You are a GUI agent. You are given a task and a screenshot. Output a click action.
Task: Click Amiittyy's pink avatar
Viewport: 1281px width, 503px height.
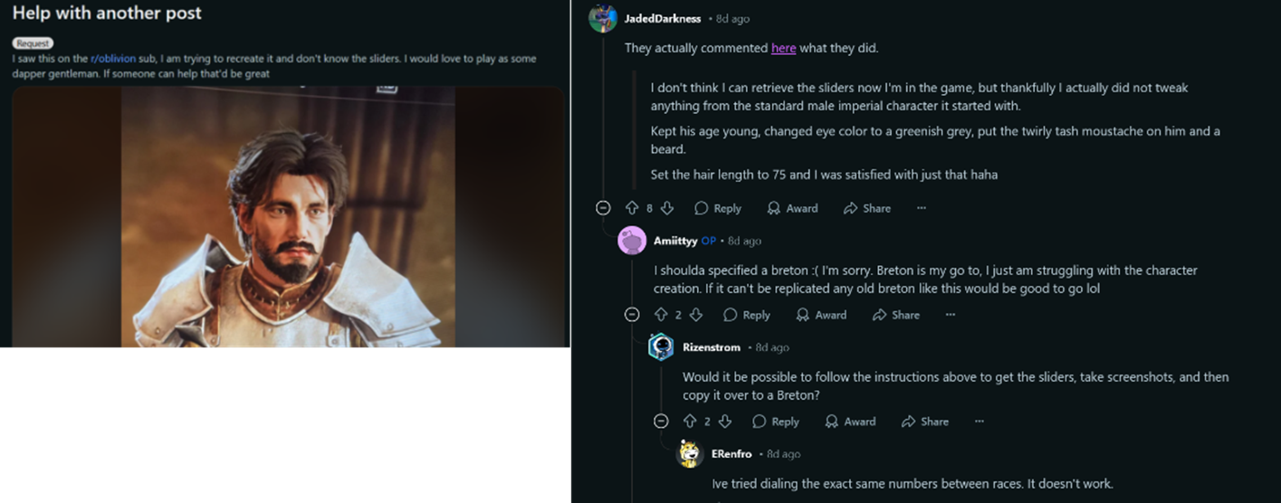(632, 241)
